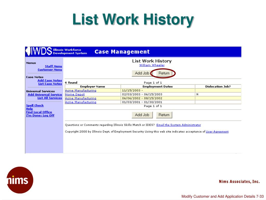The width and height of the screenshot is (266, 200).
Task: Click Add Case Notes in sidebar
Action: point(50,80)
